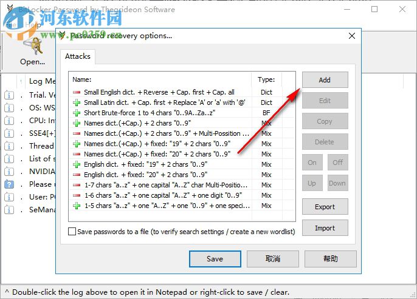The width and height of the screenshot is (417, 299).
Task: Toggle red minus icon of Multi-Possition row
Action: pyautogui.click(x=77, y=133)
